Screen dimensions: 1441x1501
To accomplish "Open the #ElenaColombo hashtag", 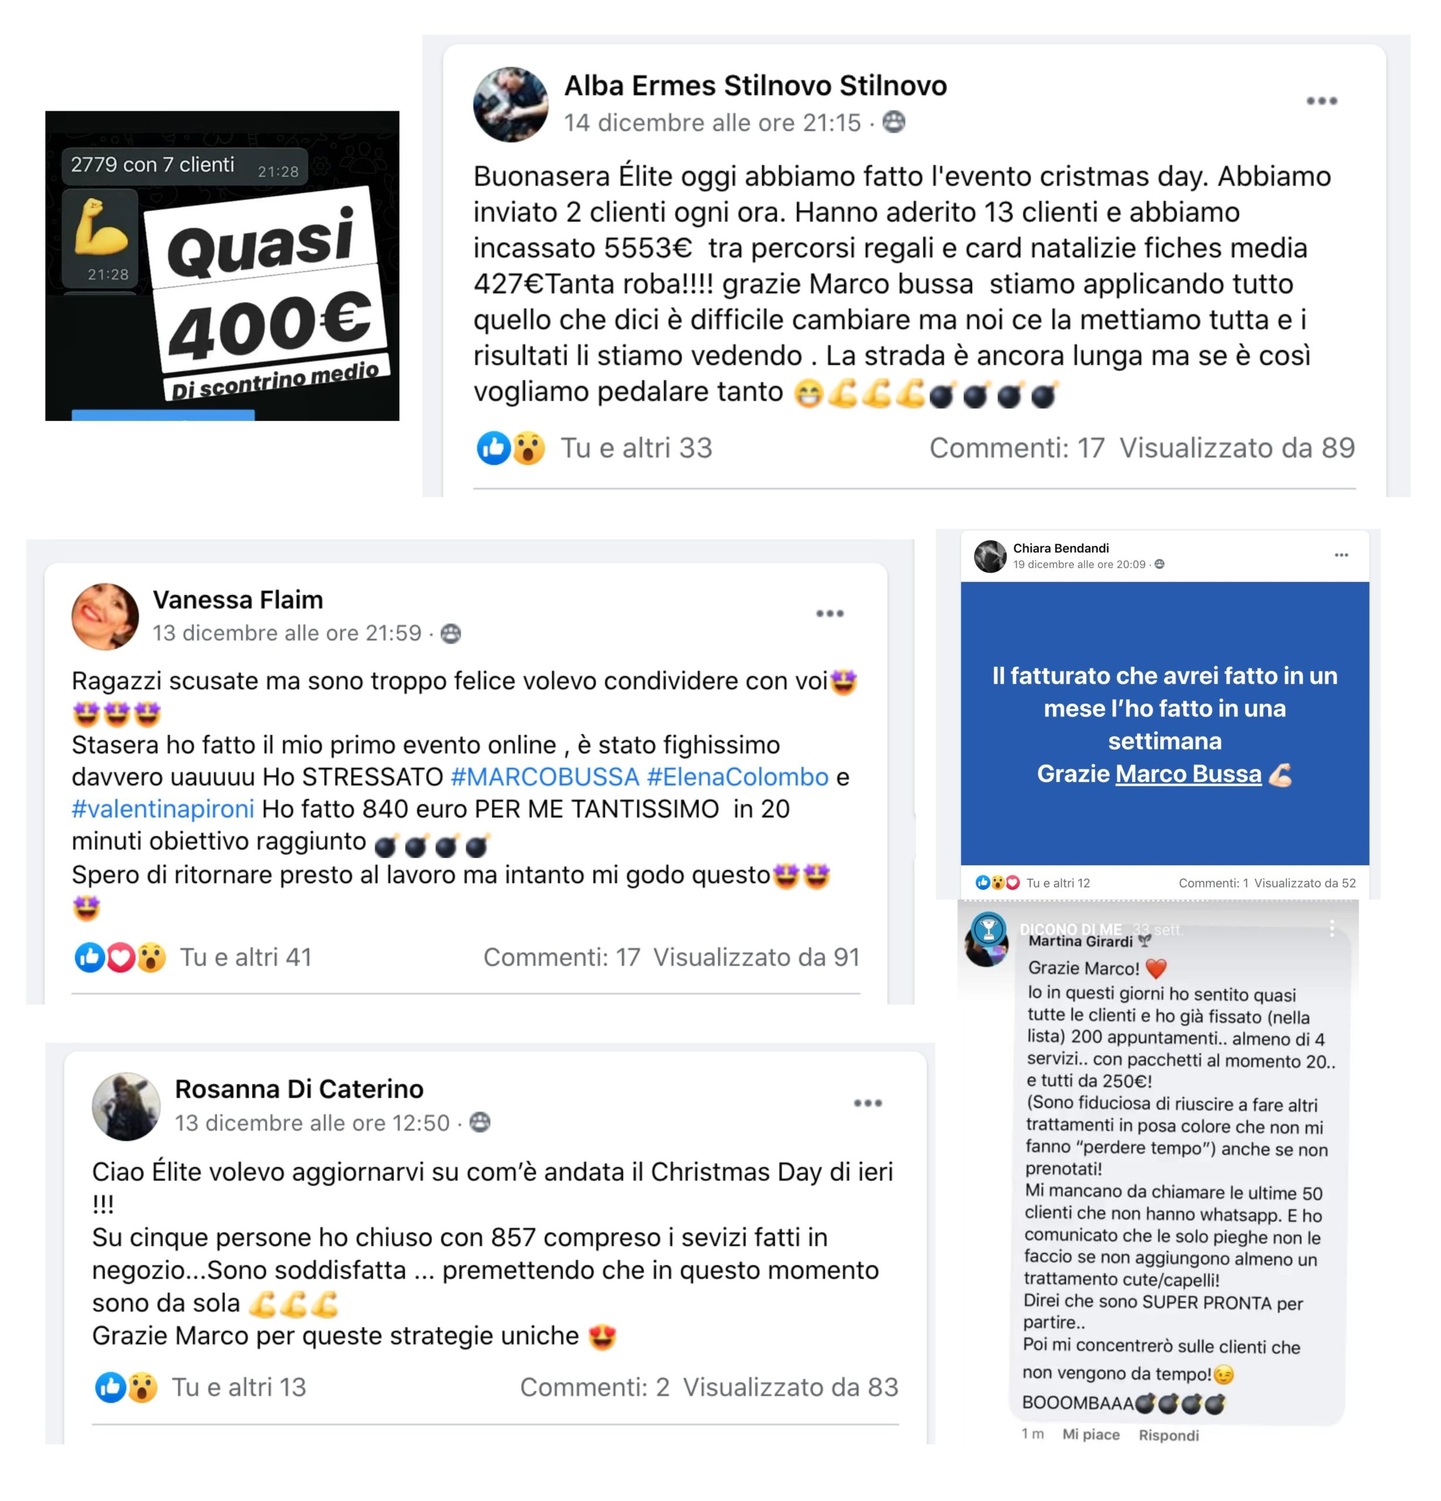I will 738,776.
